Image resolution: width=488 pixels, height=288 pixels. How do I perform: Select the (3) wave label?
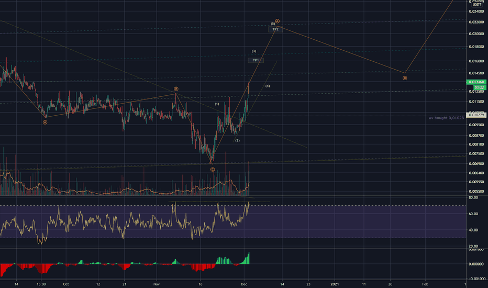point(254,51)
